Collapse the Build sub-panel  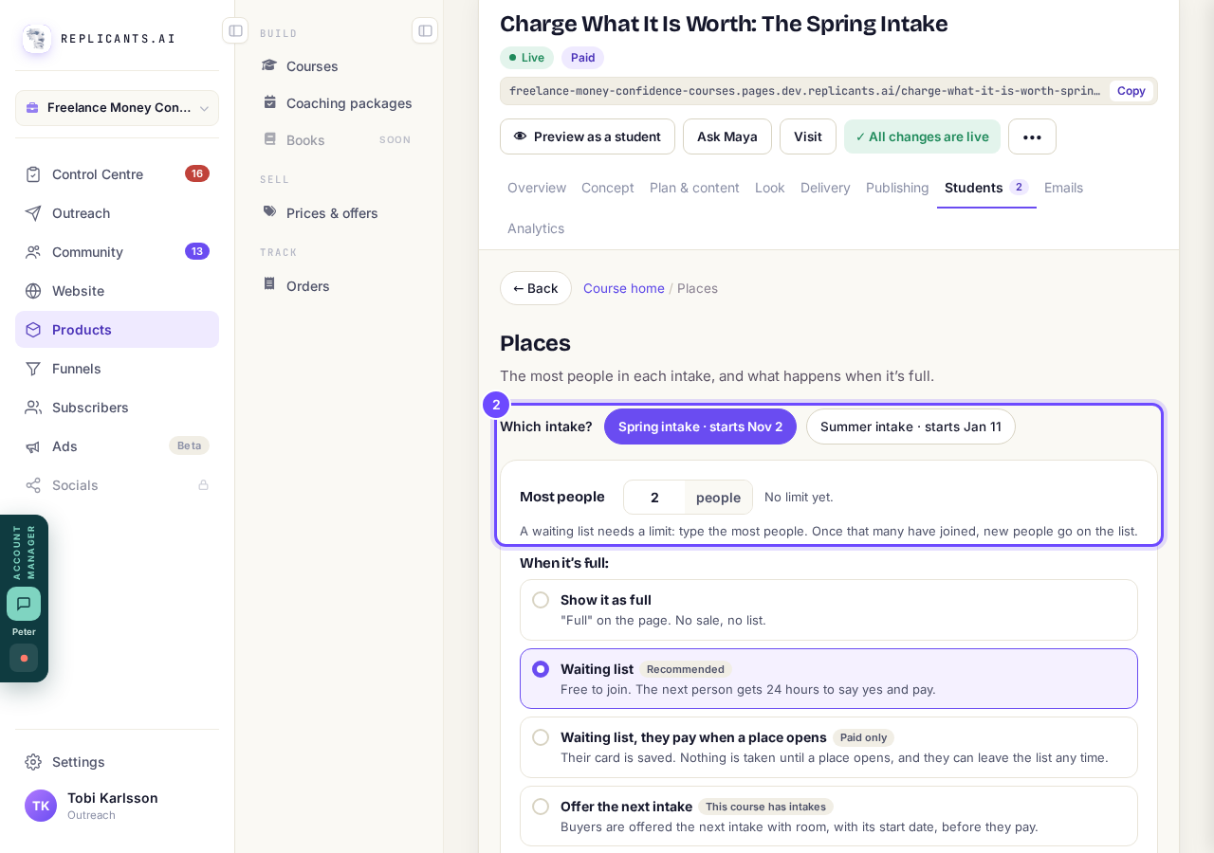pos(425,30)
